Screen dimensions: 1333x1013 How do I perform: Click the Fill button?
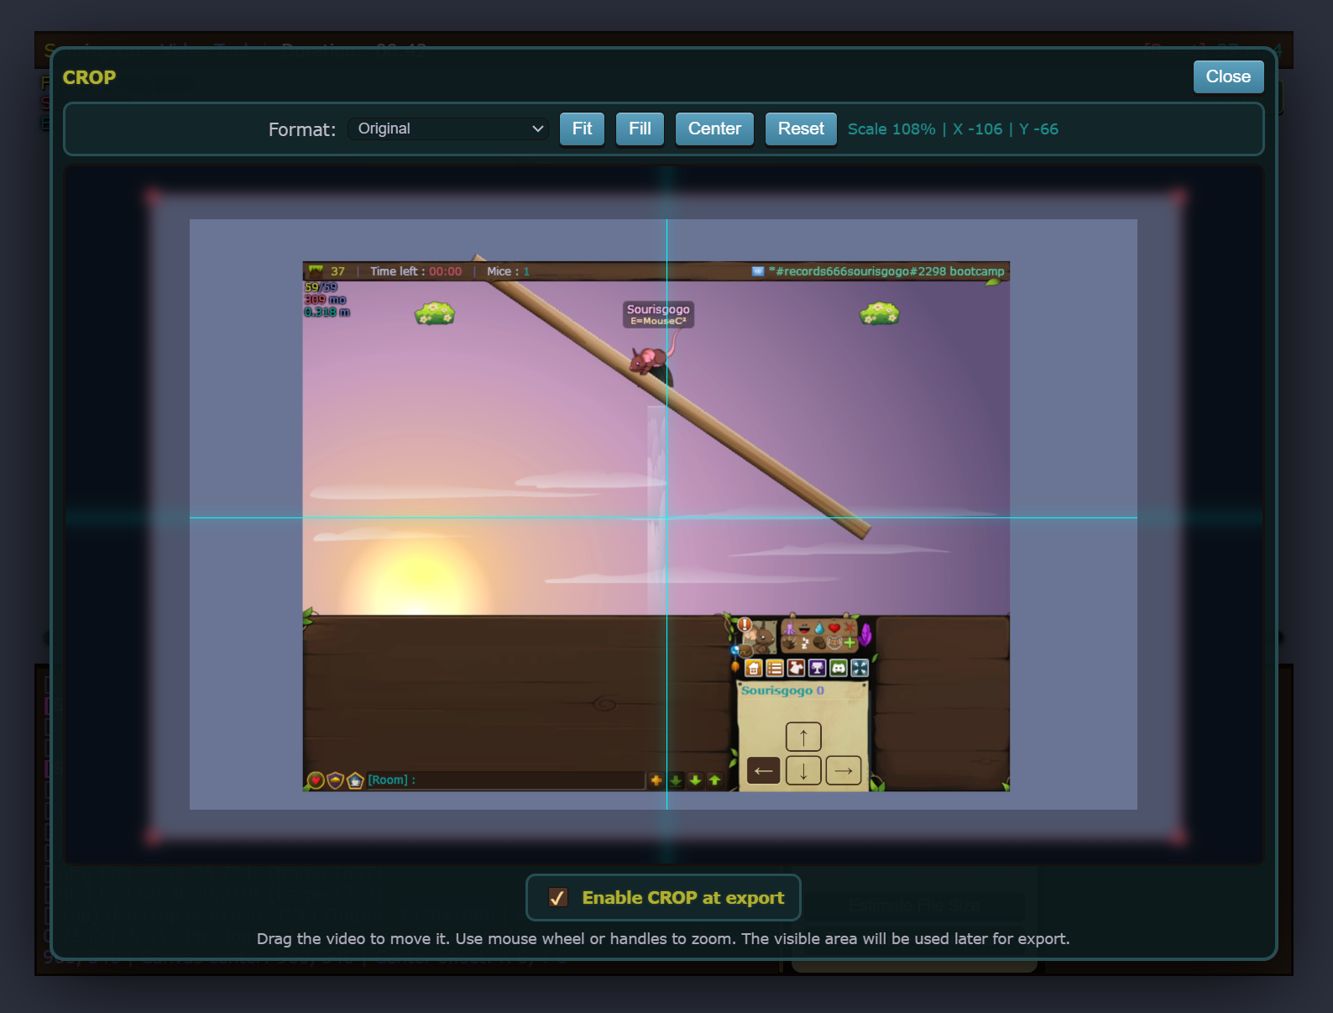coord(640,129)
